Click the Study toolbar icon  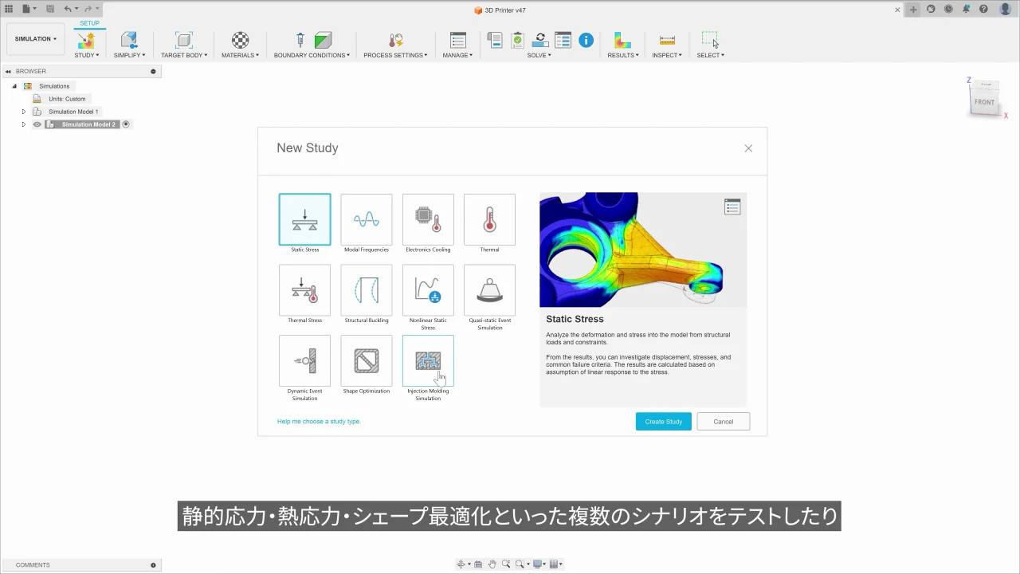coord(86,40)
